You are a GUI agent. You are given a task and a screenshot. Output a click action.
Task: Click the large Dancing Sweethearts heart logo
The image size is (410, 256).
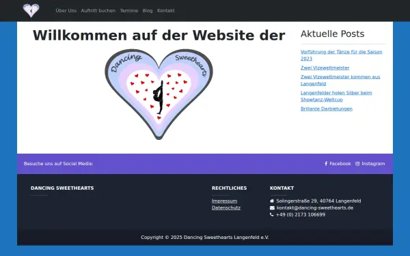(x=159, y=94)
